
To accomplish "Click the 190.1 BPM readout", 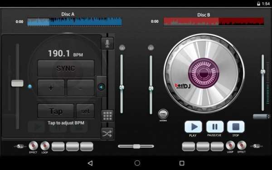I will tap(65, 53).
